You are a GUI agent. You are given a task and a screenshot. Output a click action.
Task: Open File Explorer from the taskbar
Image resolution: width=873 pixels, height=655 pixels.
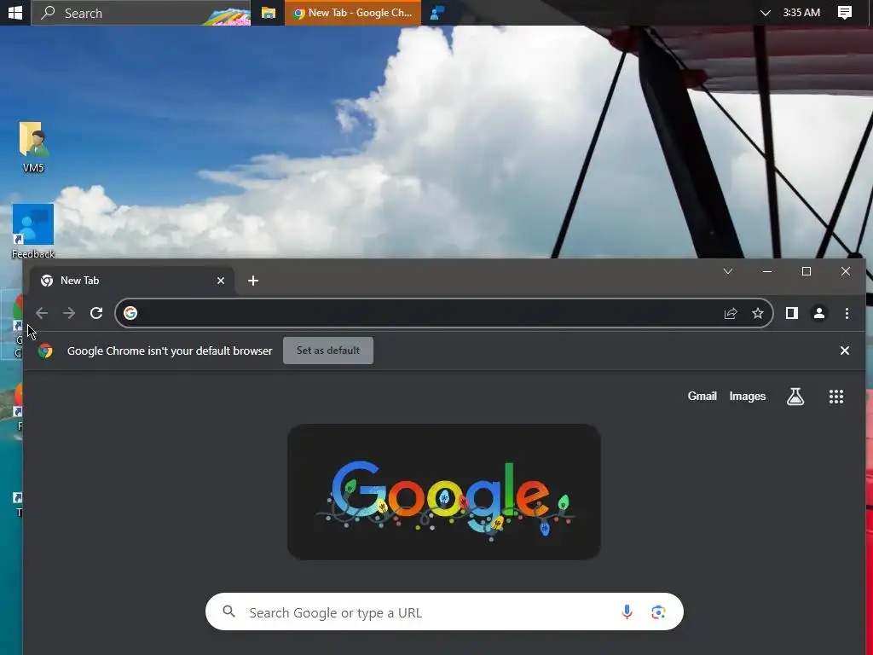click(269, 12)
